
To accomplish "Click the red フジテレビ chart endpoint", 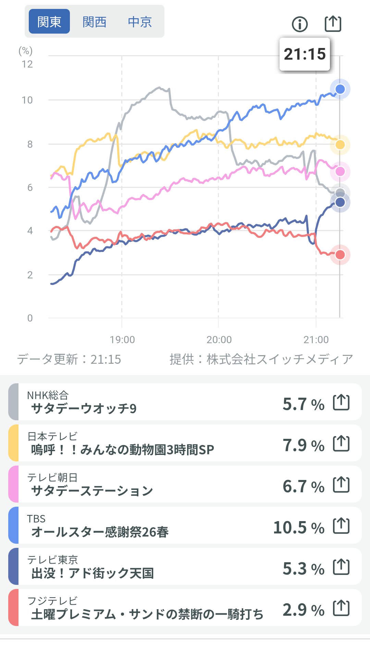I will (340, 255).
